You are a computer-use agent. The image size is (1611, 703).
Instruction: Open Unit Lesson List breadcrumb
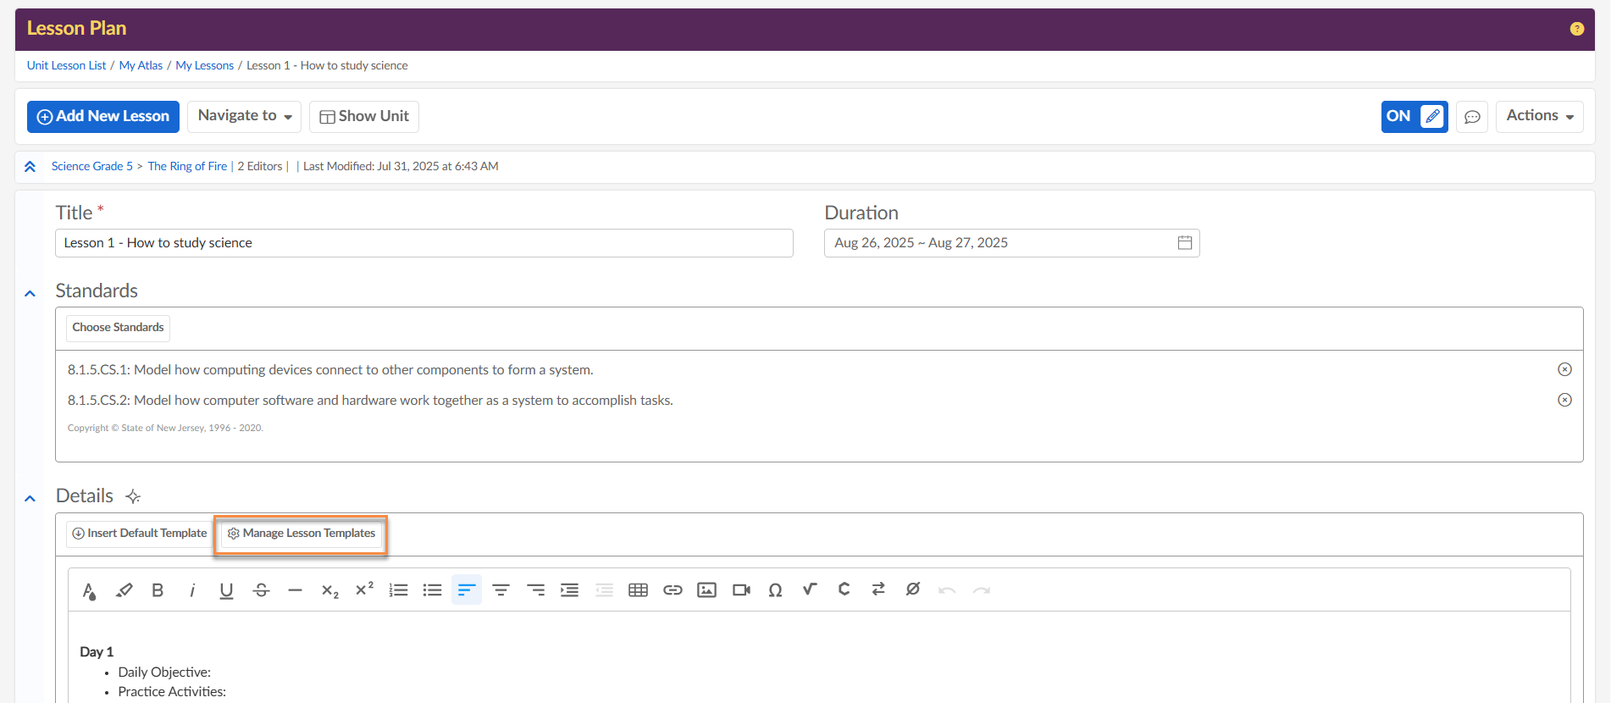point(66,66)
